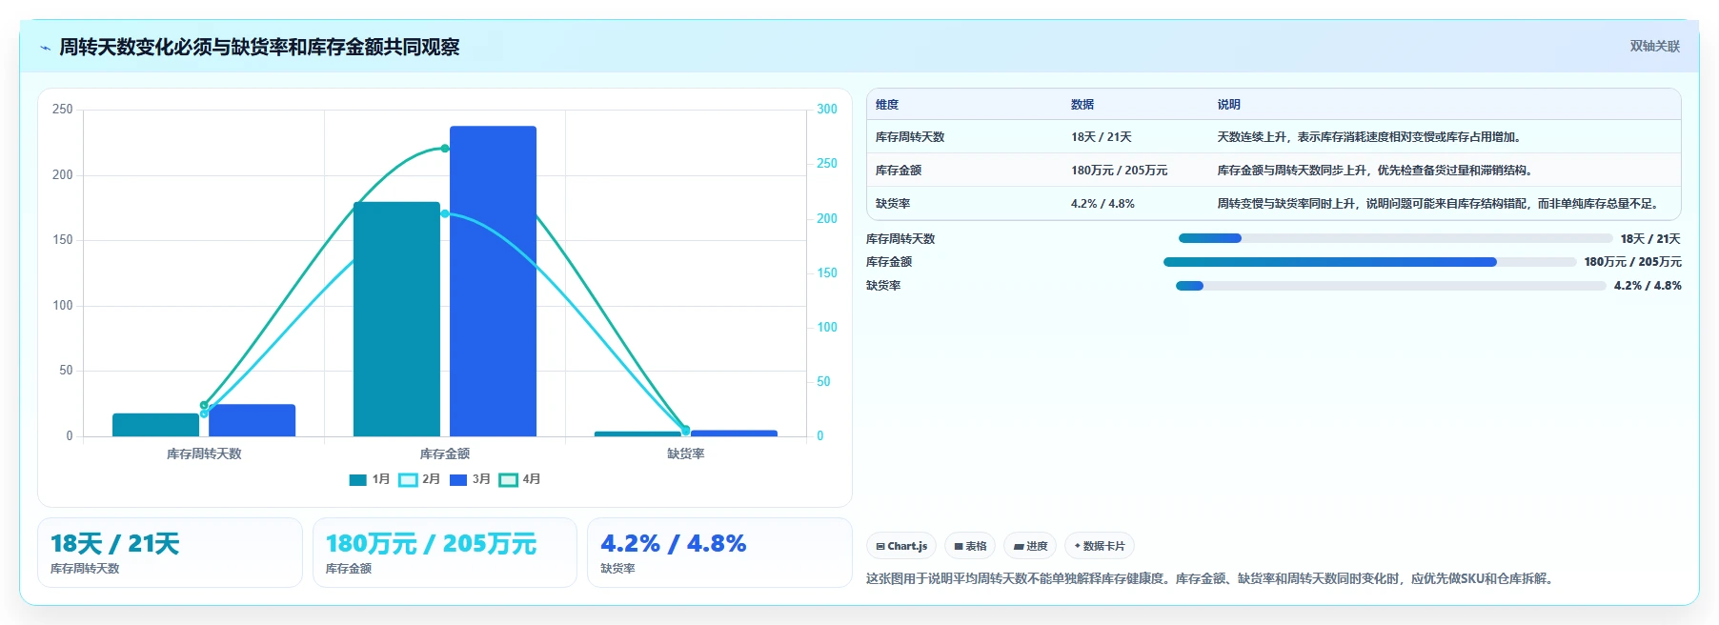The image size is (1719, 625).
Task: Click the table cell 4.2% / 4.8%
Action: pos(1102,204)
